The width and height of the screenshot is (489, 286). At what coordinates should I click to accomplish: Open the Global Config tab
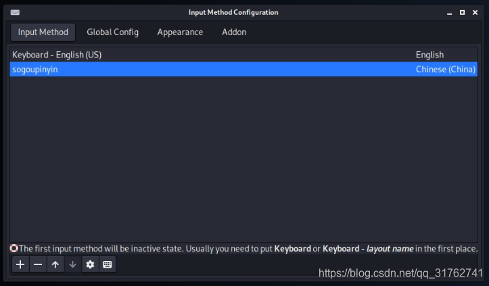point(112,32)
